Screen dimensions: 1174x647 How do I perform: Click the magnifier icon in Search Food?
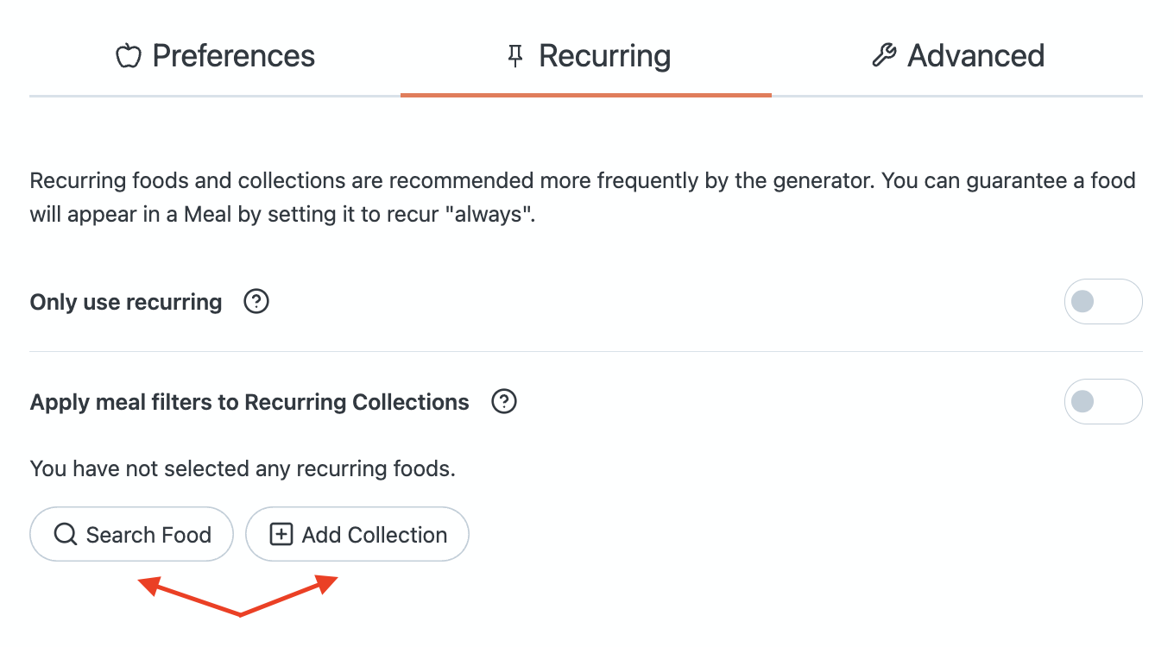point(66,535)
